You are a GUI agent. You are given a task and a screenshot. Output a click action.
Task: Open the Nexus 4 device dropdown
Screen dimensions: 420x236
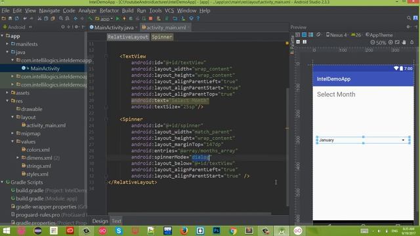(337, 35)
